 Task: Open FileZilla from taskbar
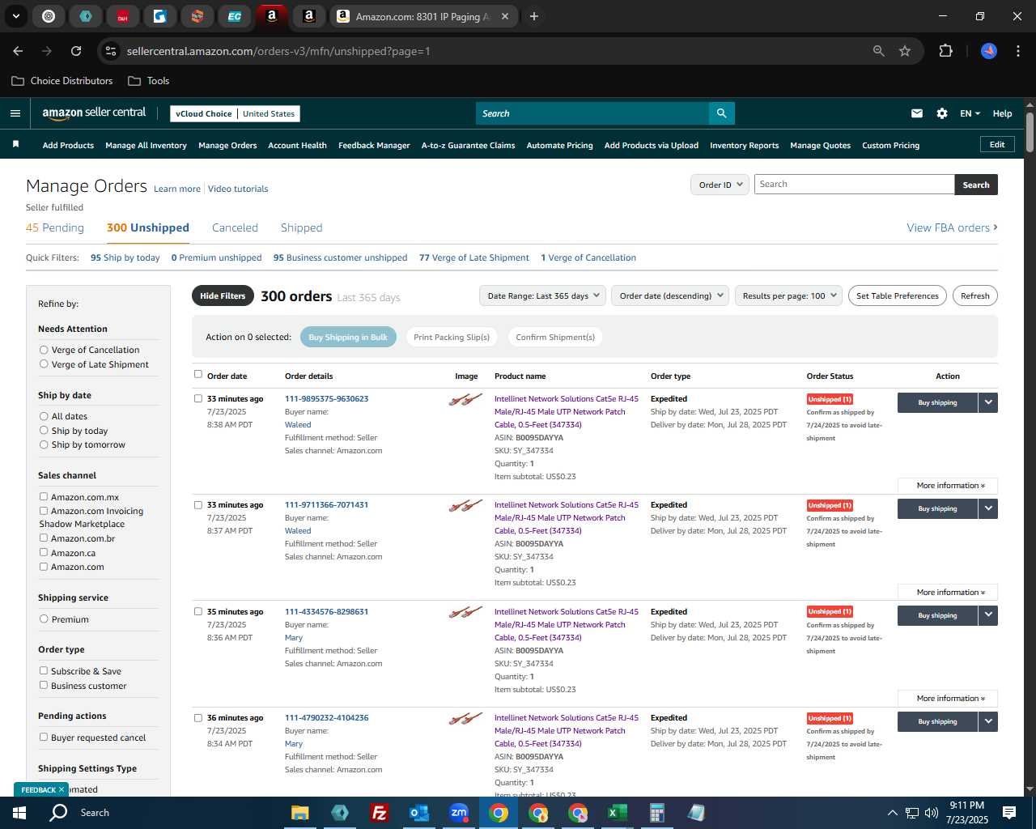coord(379,813)
